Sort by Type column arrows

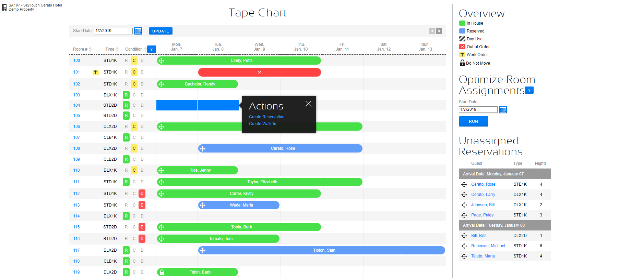[x=117, y=49]
